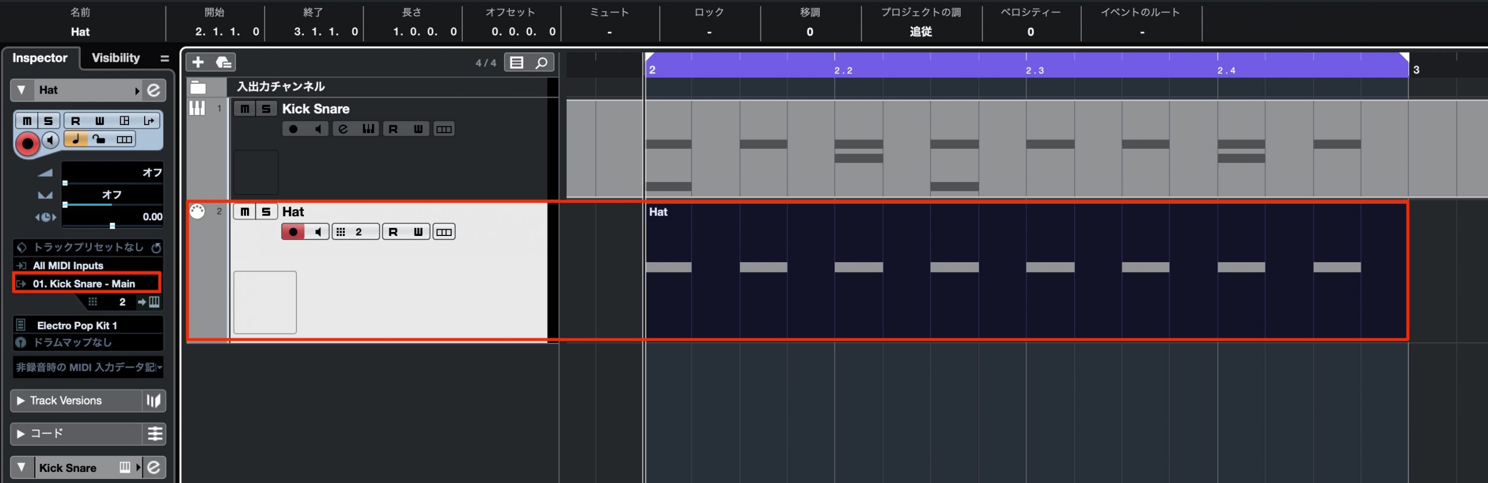Viewport: 1488px width, 483px height.
Task: Solo the Hat track
Action: point(266,212)
